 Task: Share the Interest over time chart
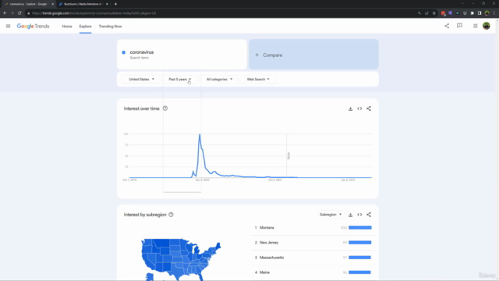[x=369, y=108]
